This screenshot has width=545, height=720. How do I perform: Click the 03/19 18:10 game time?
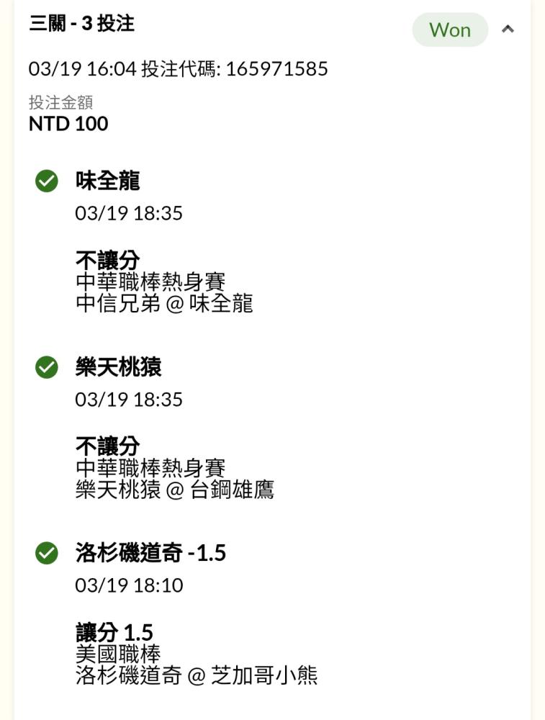coord(129,585)
